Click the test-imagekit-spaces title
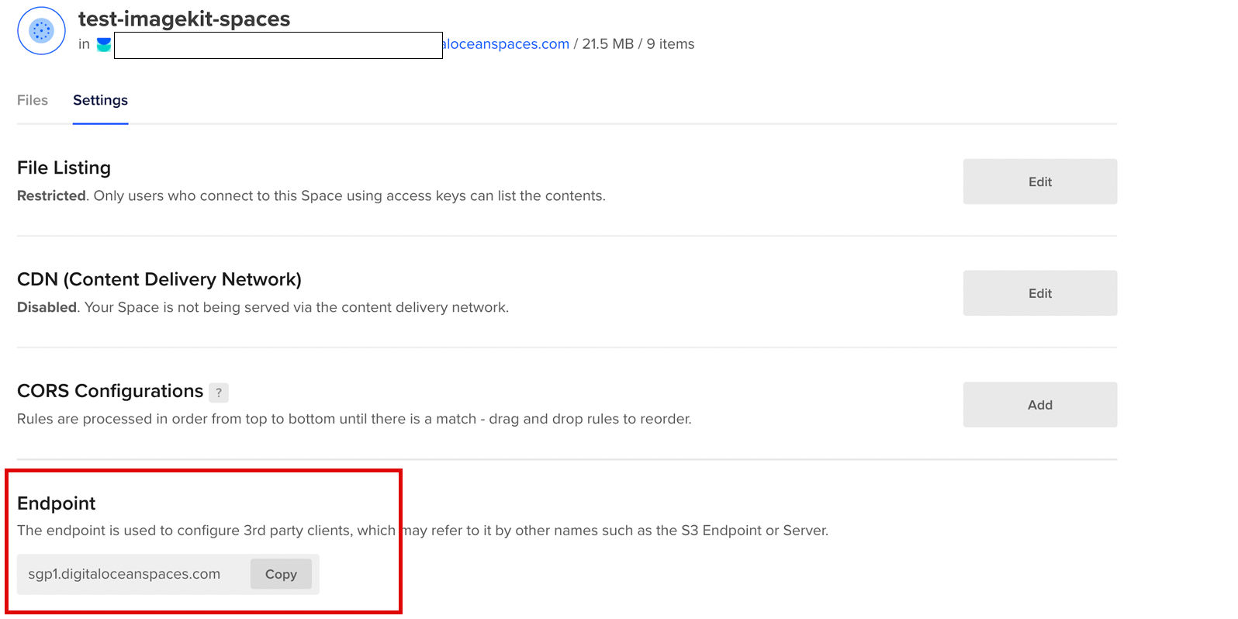 click(185, 19)
